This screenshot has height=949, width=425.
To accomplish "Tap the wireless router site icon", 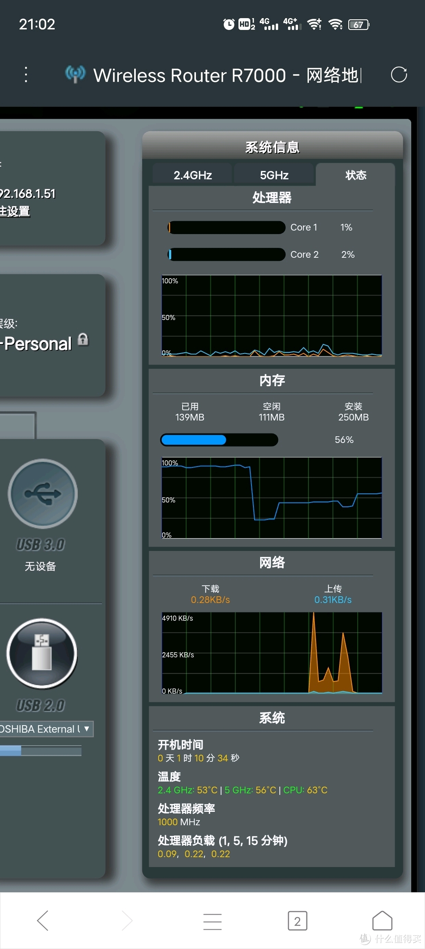I will (75, 74).
